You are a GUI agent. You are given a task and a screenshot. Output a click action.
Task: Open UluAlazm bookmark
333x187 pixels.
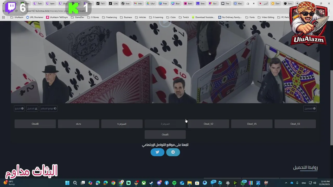pos(17,17)
